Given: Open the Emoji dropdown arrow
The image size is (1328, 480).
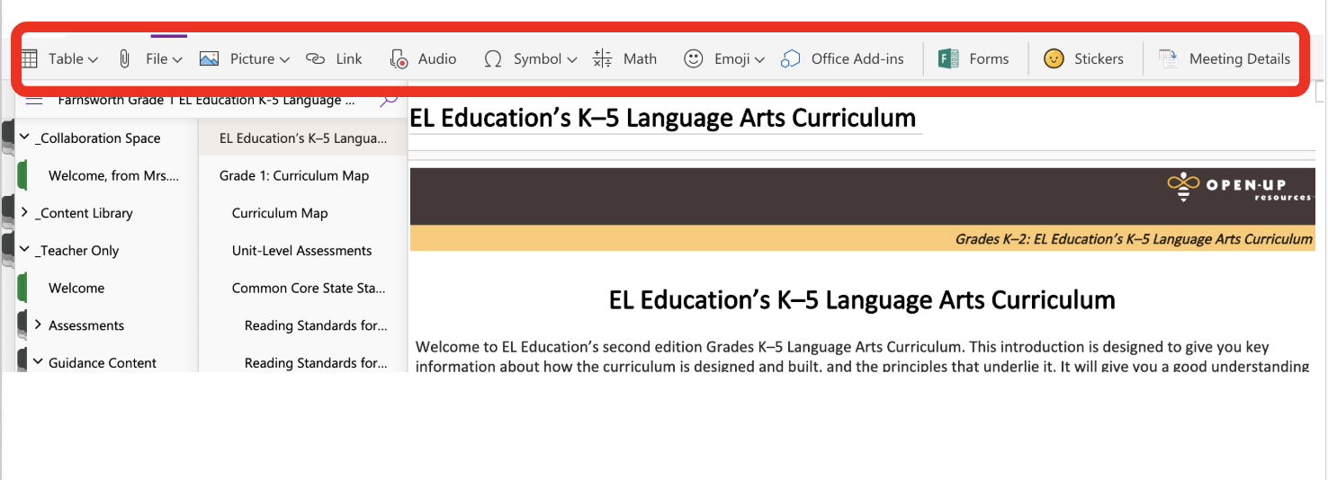Looking at the screenshot, I should point(759,59).
